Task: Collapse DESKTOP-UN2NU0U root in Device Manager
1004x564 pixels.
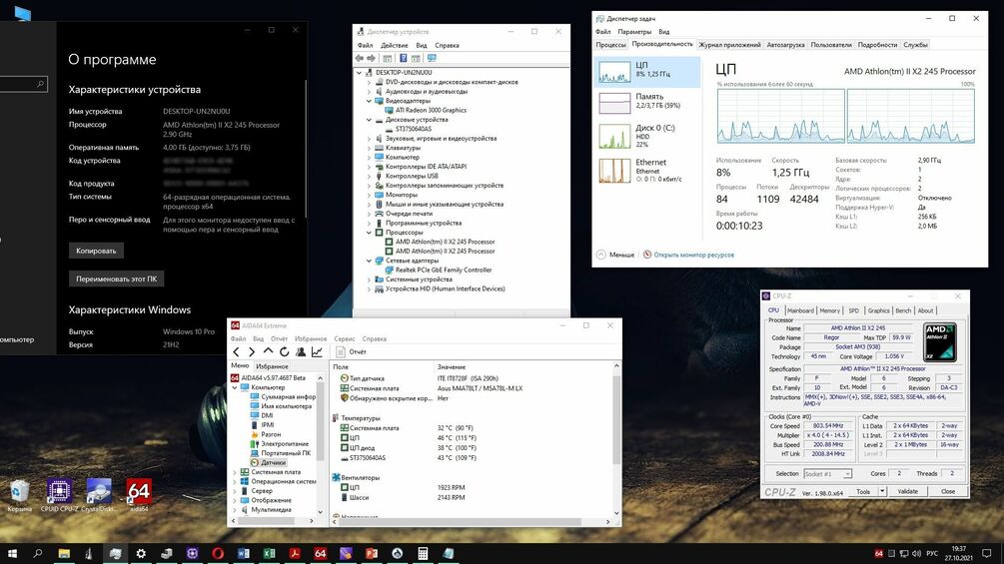Action: click(360, 73)
